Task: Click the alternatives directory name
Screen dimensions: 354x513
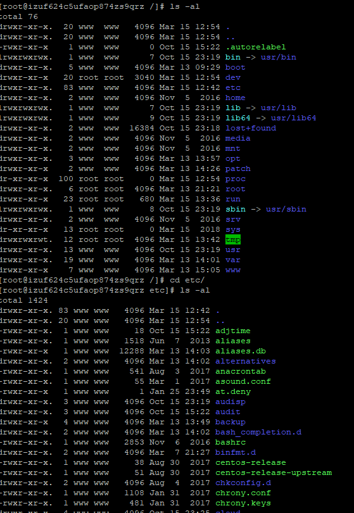Action: (245, 361)
